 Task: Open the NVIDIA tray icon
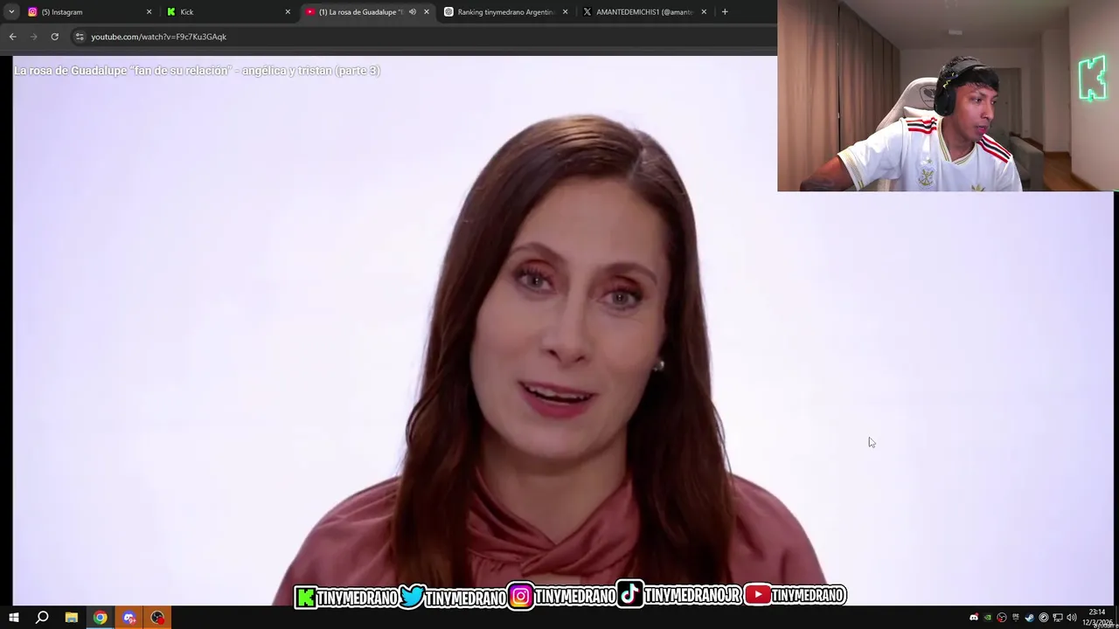(x=988, y=618)
